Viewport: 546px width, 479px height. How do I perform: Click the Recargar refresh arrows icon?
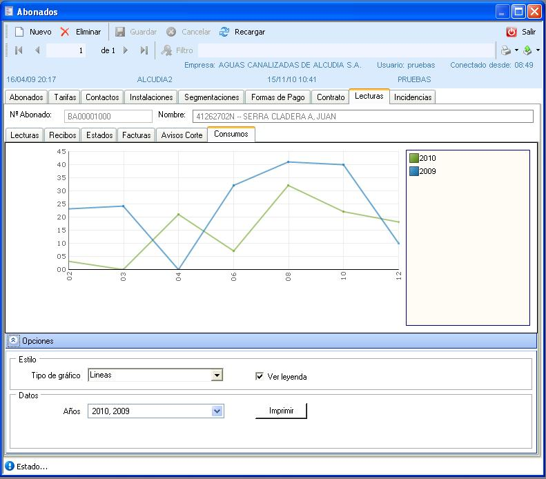click(224, 32)
